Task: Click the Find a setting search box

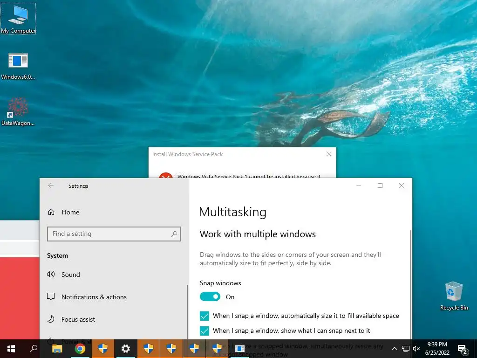Action: click(x=114, y=234)
